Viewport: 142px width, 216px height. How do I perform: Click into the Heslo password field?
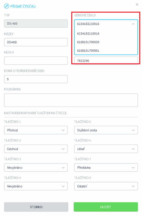coord(36,60)
